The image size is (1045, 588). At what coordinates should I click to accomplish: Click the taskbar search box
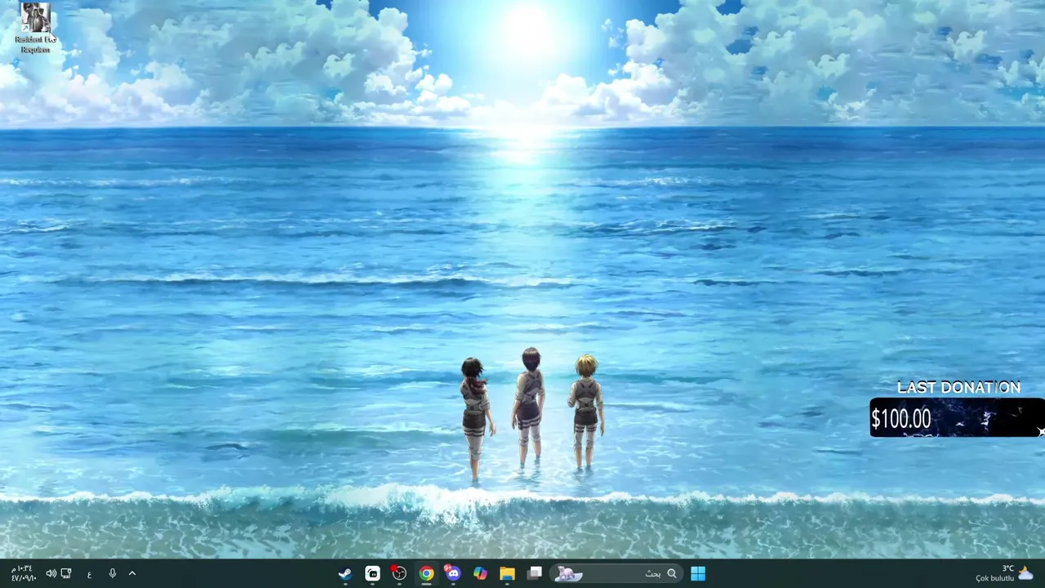point(616,573)
